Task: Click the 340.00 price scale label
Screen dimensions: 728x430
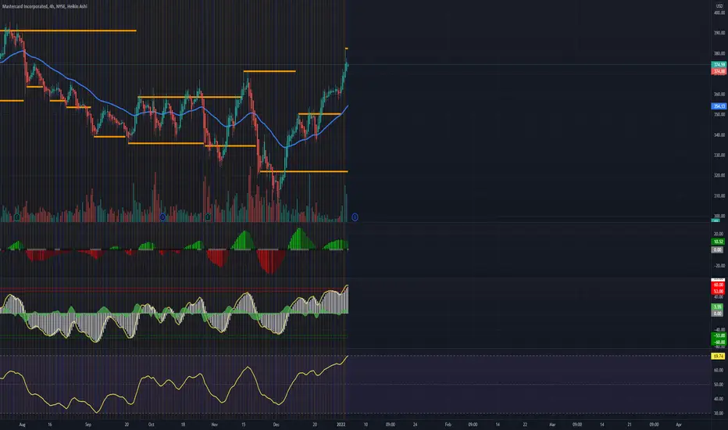Action: (x=719, y=134)
